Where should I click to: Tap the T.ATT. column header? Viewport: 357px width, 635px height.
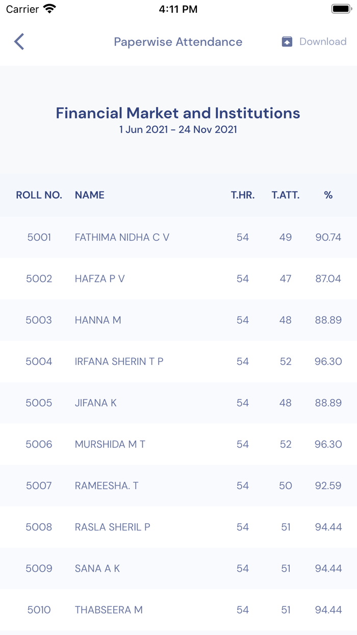[x=286, y=195]
